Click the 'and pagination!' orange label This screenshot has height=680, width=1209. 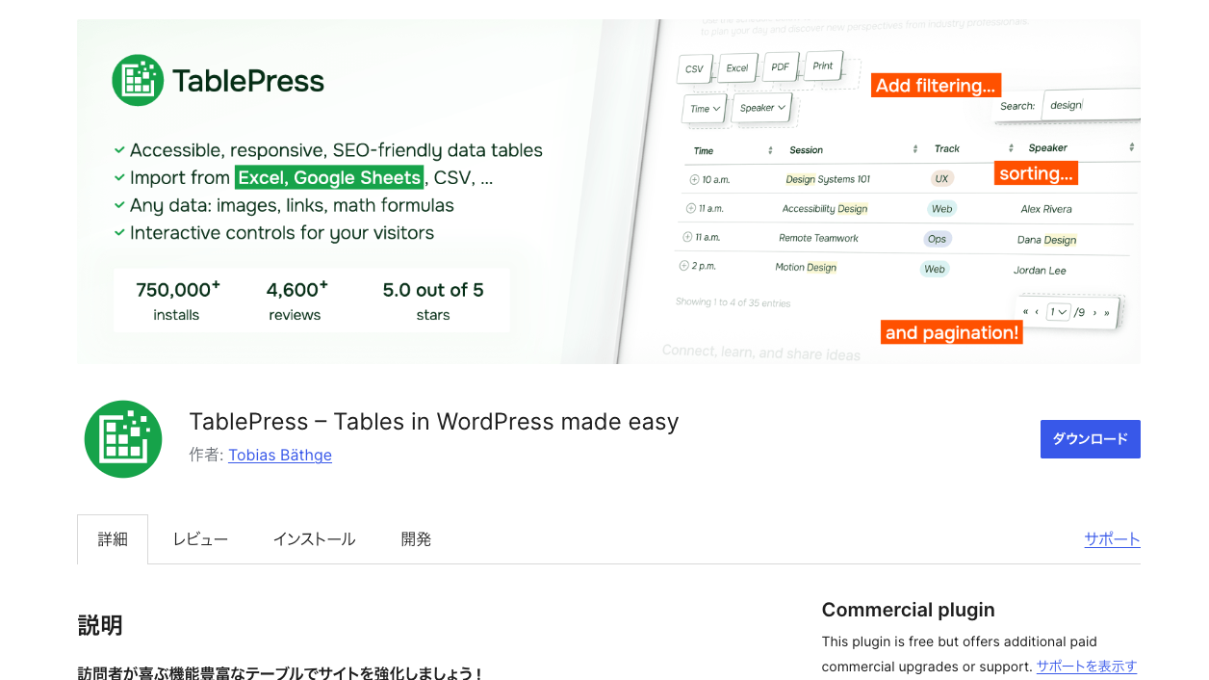coord(951,333)
